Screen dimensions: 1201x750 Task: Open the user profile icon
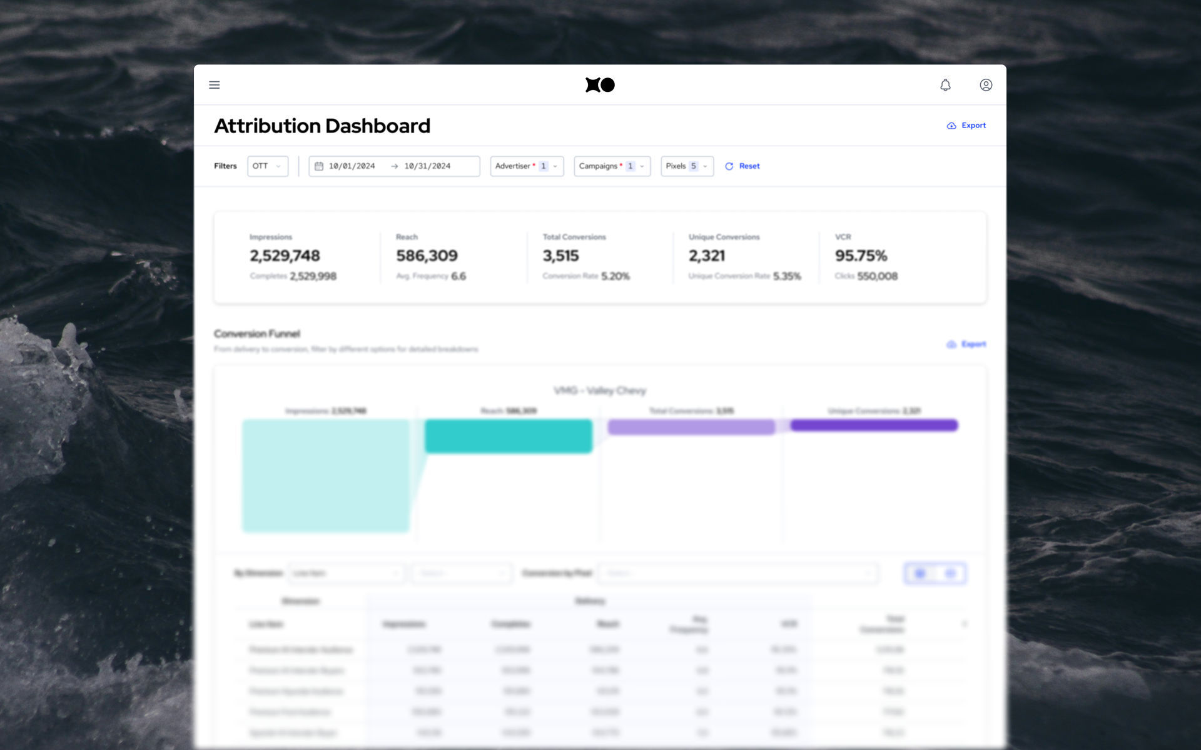point(986,85)
